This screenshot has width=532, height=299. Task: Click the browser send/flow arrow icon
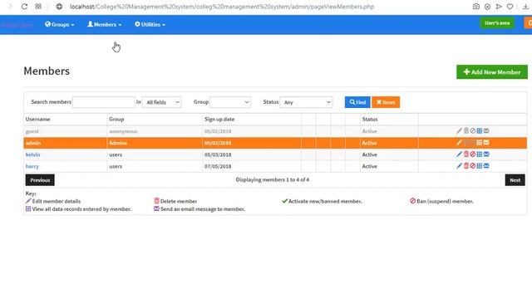[499, 7]
